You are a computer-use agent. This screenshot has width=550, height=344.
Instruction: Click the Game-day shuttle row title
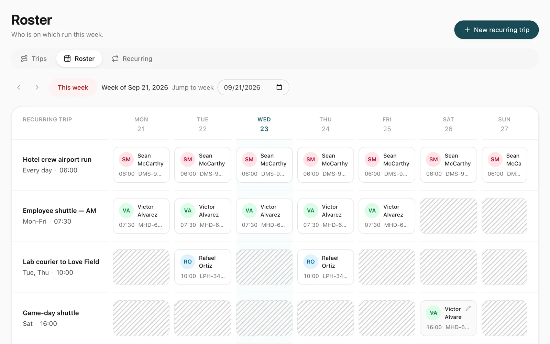pyautogui.click(x=51, y=313)
